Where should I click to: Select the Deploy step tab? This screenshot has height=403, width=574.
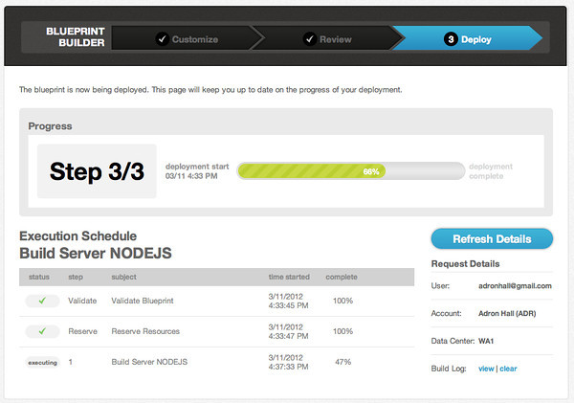click(x=468, y=38)
